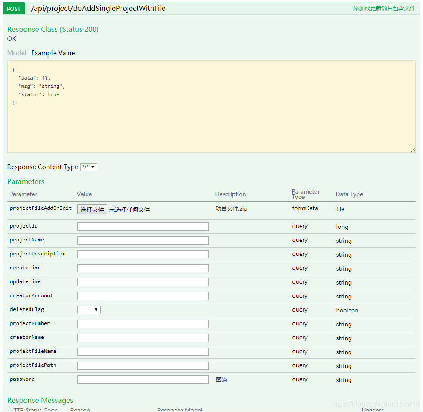Select the Example Value tab
The width and height of the screenshot is (423, 412).
tap(53, 53)
